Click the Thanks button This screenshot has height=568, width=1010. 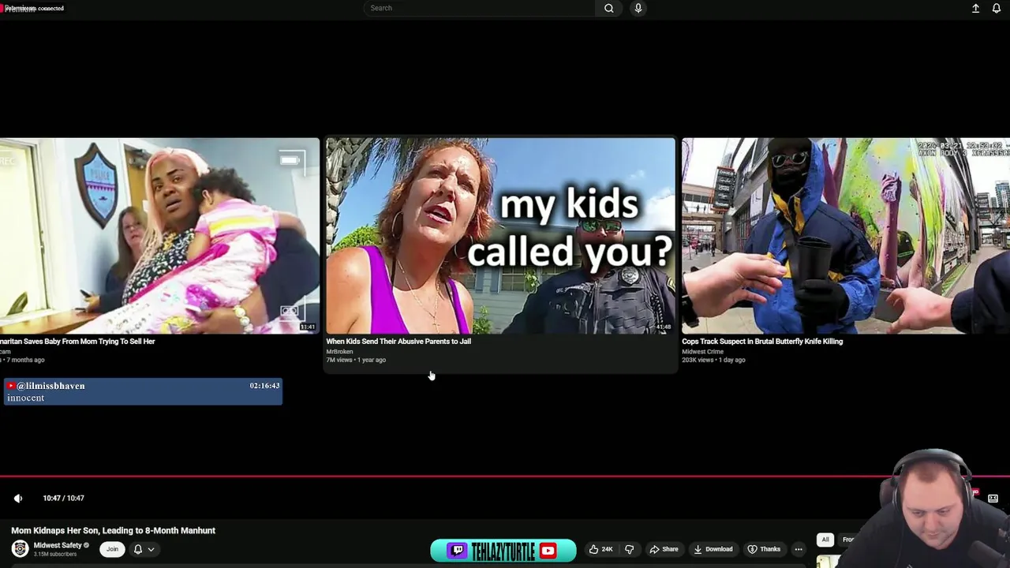tap(765, 549)
